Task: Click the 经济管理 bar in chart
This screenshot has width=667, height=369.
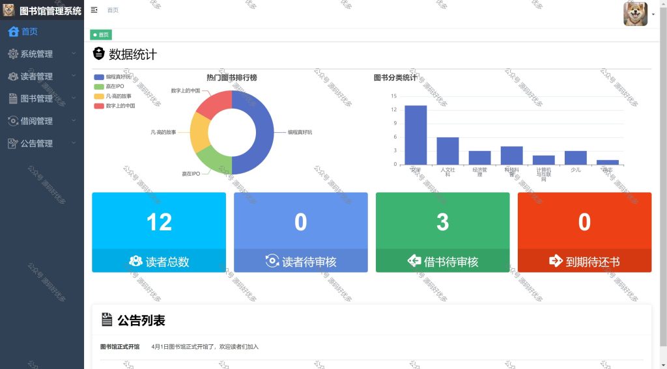Action: [x=479, y=157]
